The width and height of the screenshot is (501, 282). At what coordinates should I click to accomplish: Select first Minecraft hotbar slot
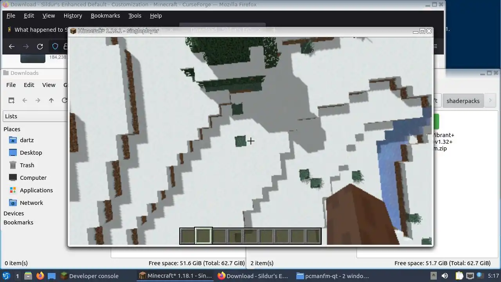(188, 236)
